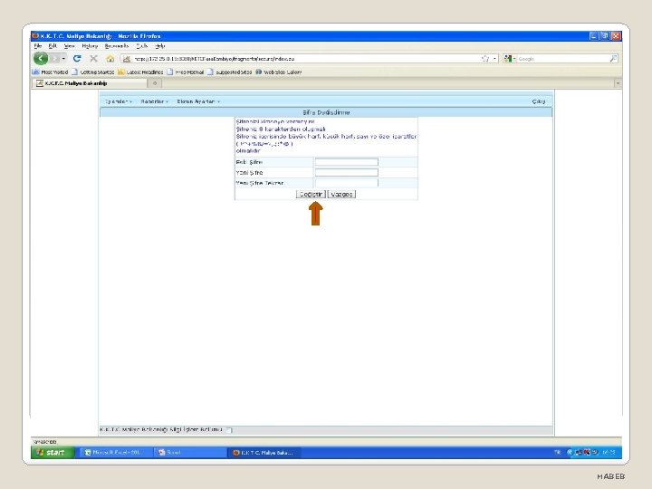
Task: Open the History menu
Action: click(x=90, y=46)
